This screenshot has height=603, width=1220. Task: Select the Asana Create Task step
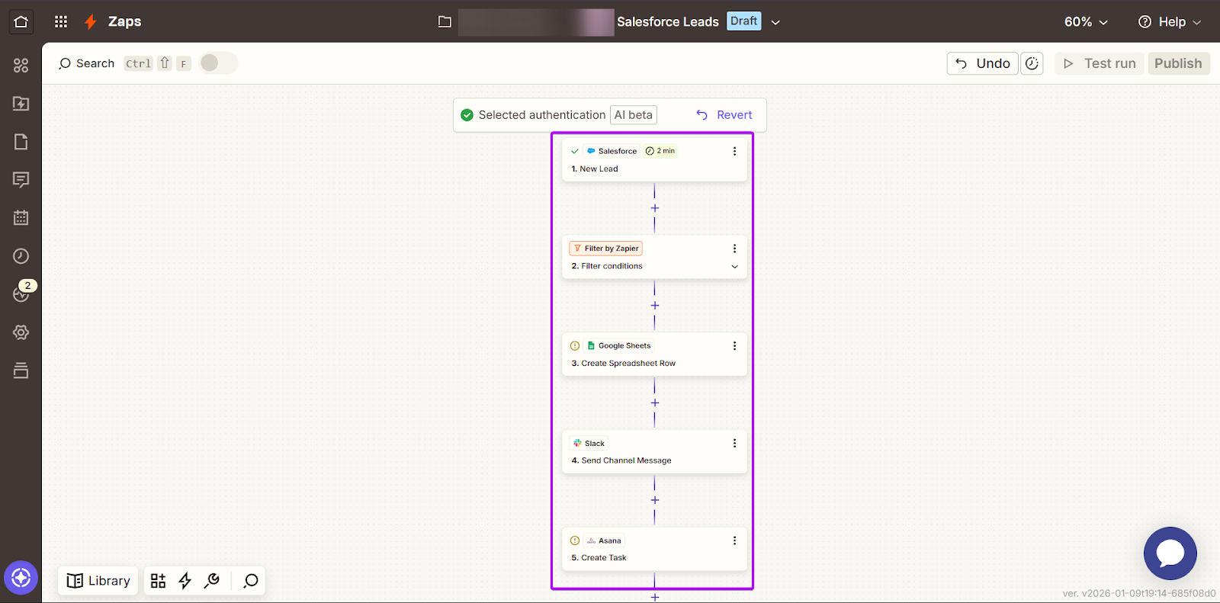[654, 549]
